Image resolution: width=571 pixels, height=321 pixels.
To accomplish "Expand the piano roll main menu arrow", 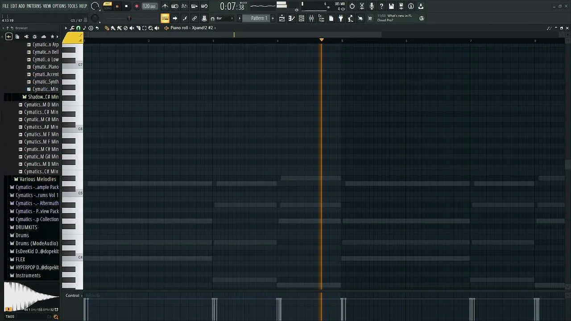I will point(66,28).
